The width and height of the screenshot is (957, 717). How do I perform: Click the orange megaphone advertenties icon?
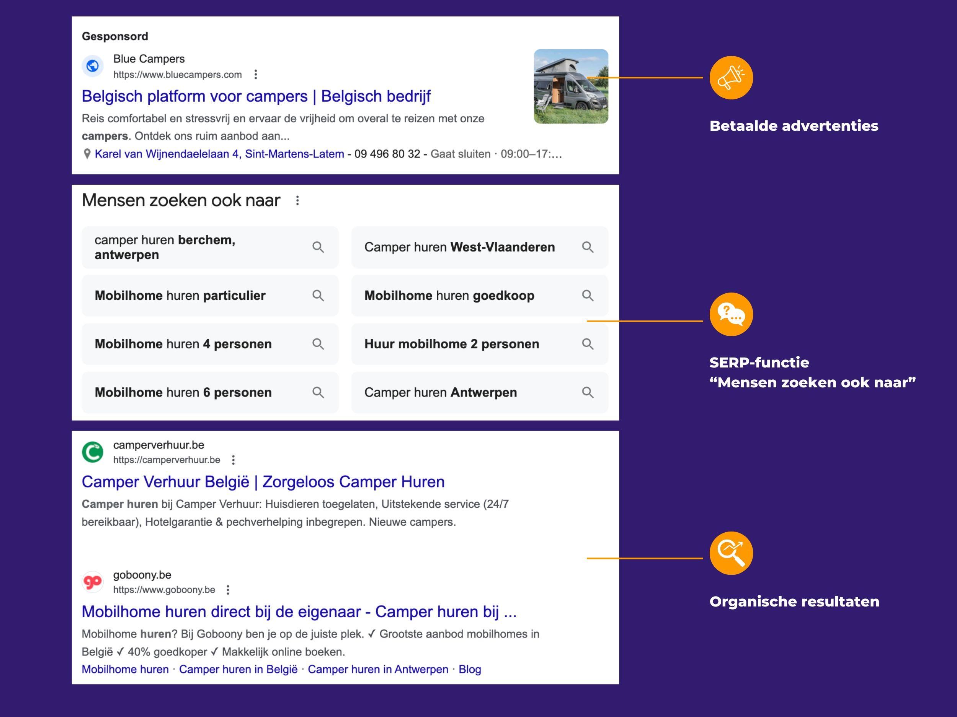coord(731,78)
